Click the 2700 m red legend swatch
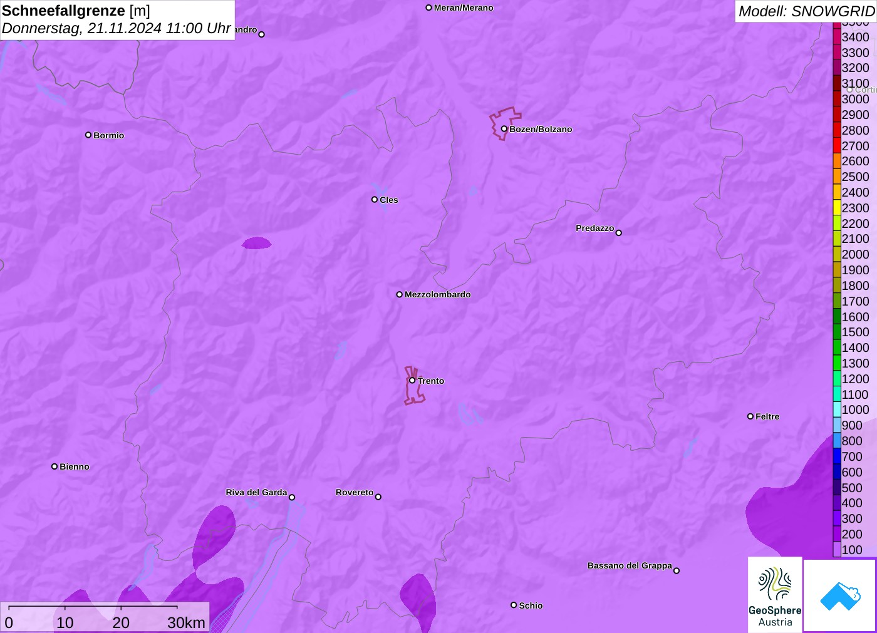 click(837, 146)
